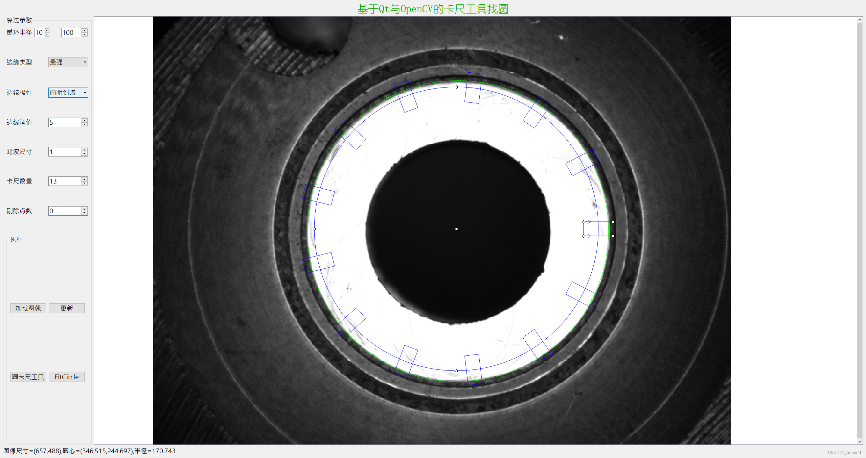The height and width of the screenshot is (458, 866).
Task: Open the 边缘类型 dropdown showing 最强
Action: [68, 62]
